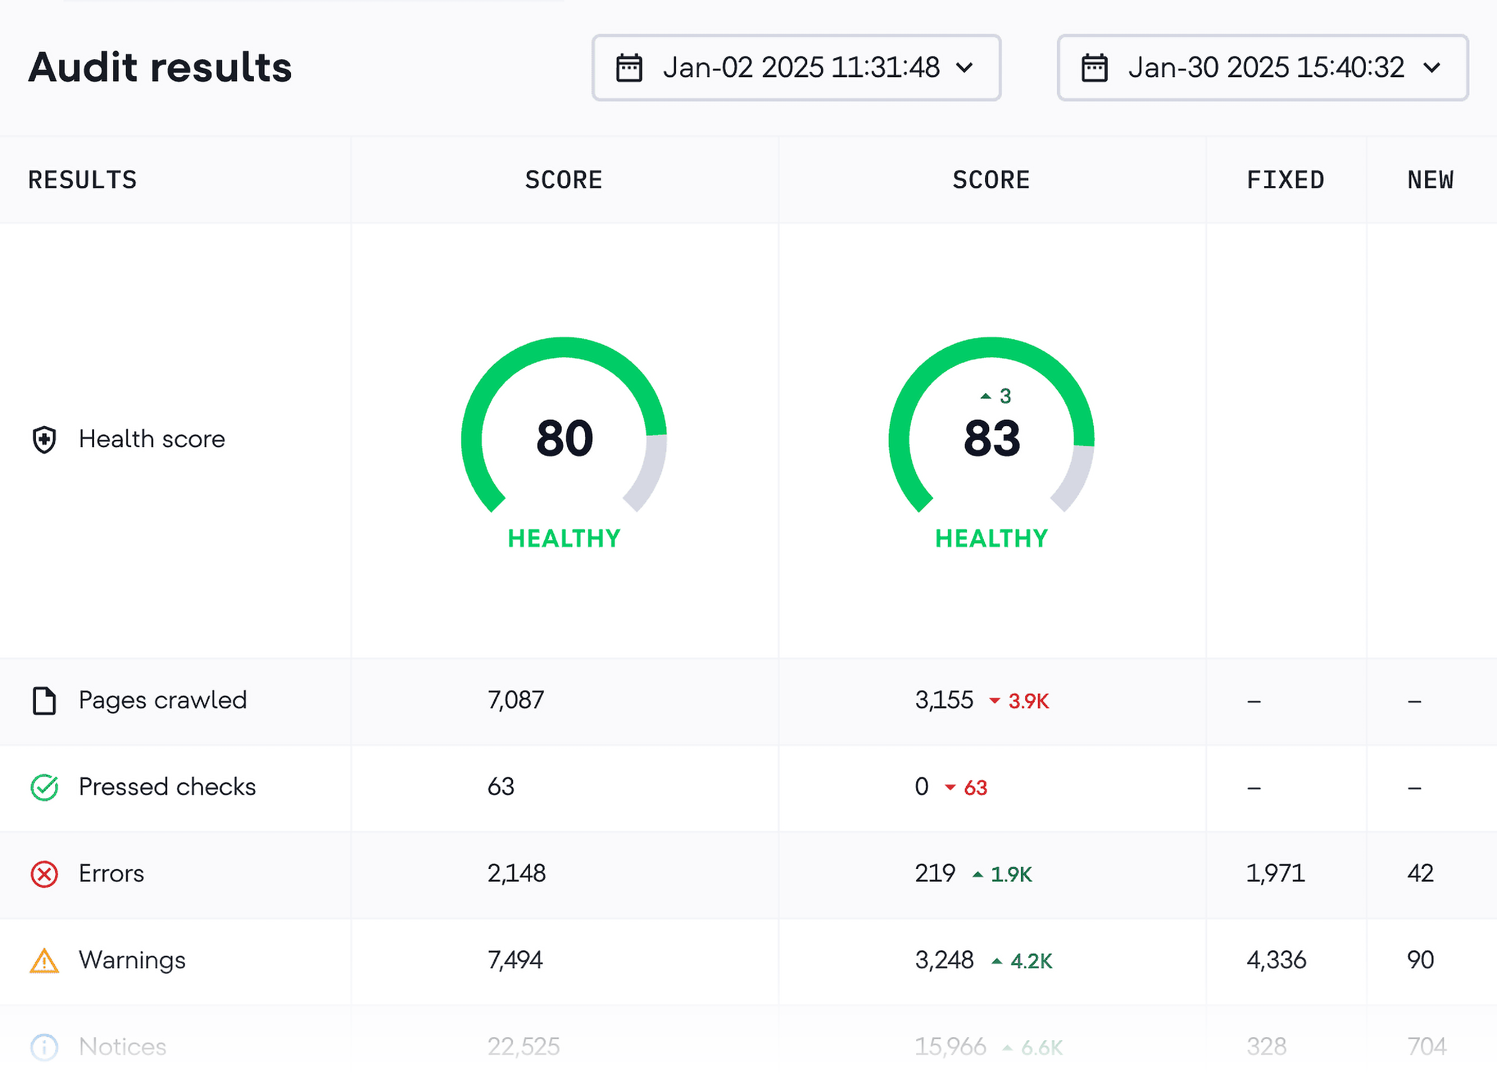Click the NEW column header

(1431, 180)
